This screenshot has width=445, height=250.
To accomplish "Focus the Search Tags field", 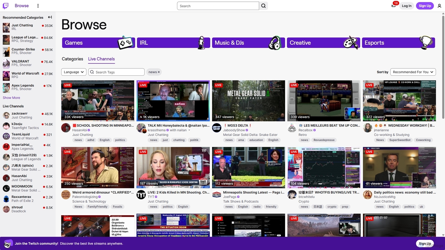I will click(x=116, y=72).
